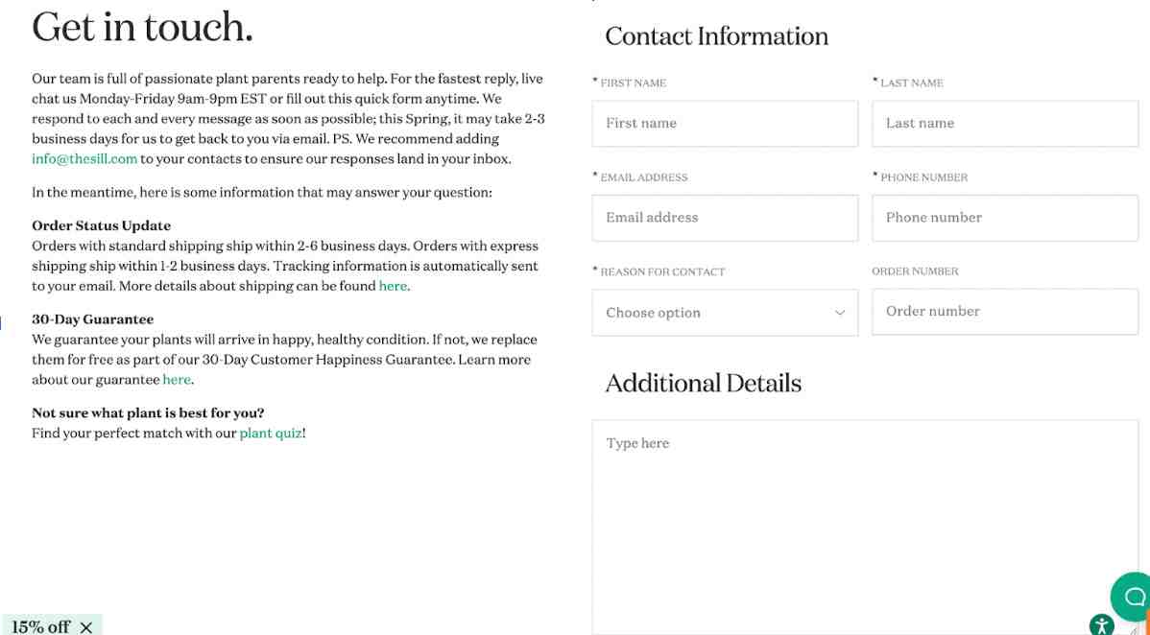Click the chevron arrow in Choose option

click(840, 314)
